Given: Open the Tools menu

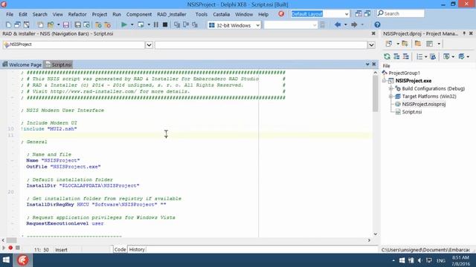Looking at the screenshot, I should 202,14.
